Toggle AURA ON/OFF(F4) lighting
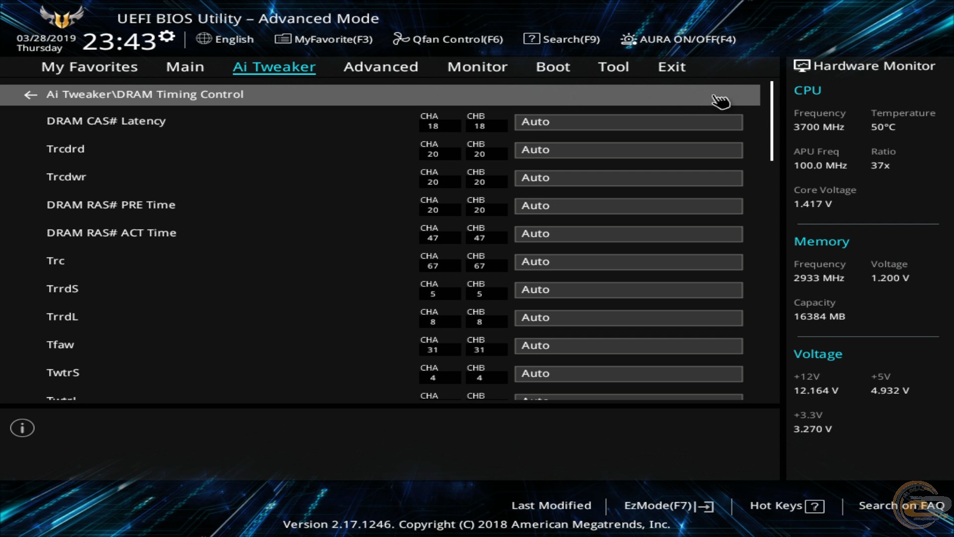The width and height of the screenshot is (954, 537). (x=678, y=39)
